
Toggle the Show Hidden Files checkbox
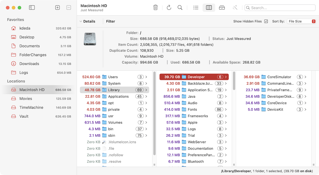[x=266, y=21]
